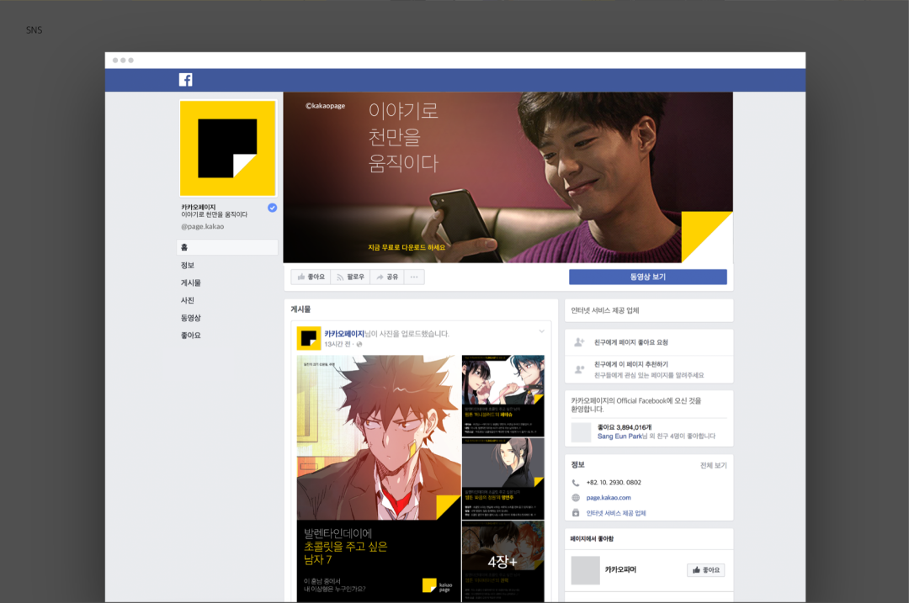The height and width of the screenshot is (603, 909).
Task: Switch to 동영상 sidebar section
Action: point(191,318)
